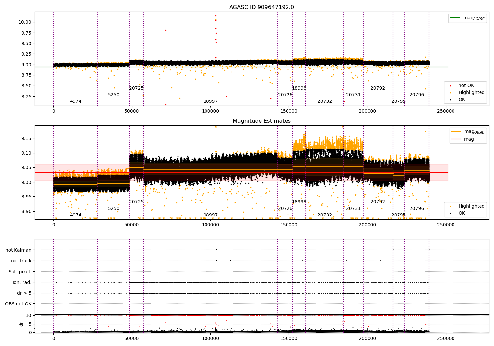Click y-axis tick 10.00 in top plot
Viewport: 494px width, 346px height.
pyautogui.click(x=25, y=22)
